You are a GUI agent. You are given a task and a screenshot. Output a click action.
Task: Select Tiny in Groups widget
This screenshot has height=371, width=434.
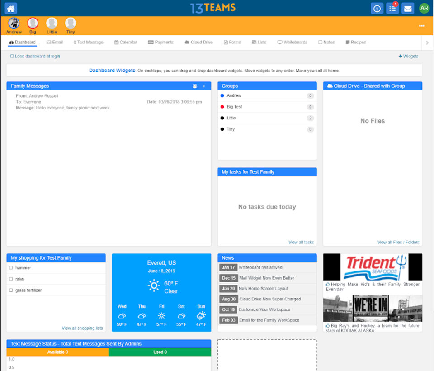267,129
